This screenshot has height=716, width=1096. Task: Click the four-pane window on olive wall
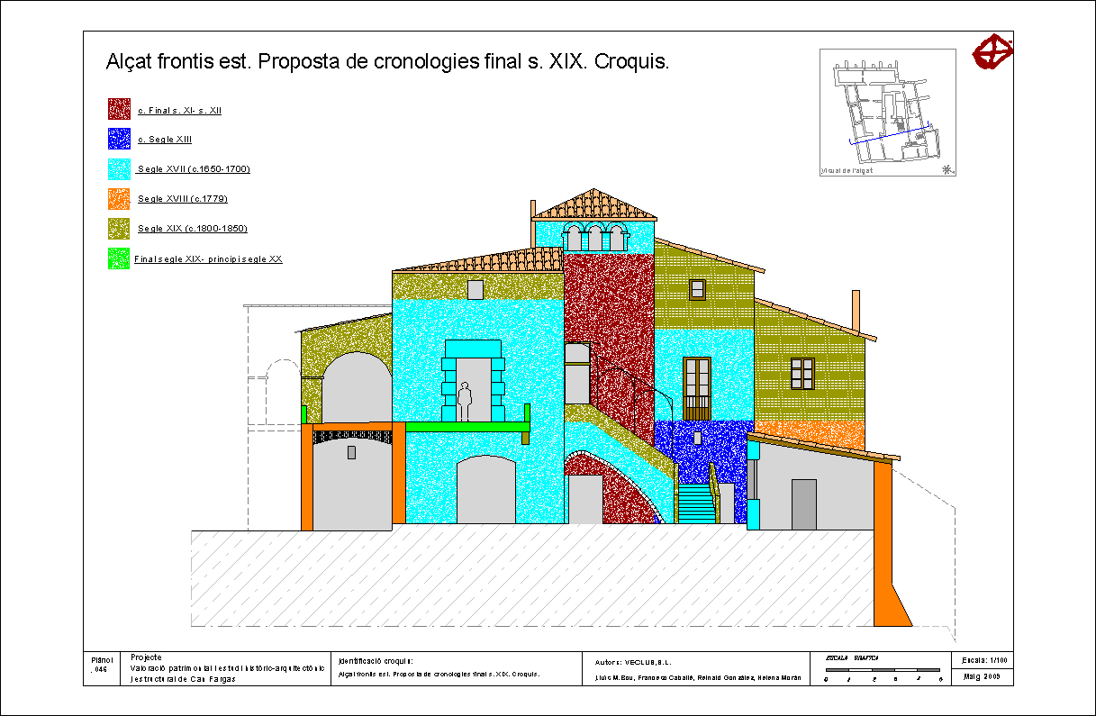(802, 373)
